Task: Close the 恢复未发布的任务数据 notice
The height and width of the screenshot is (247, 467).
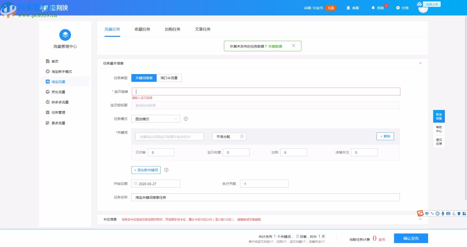Action: click(x=294, y=45)
